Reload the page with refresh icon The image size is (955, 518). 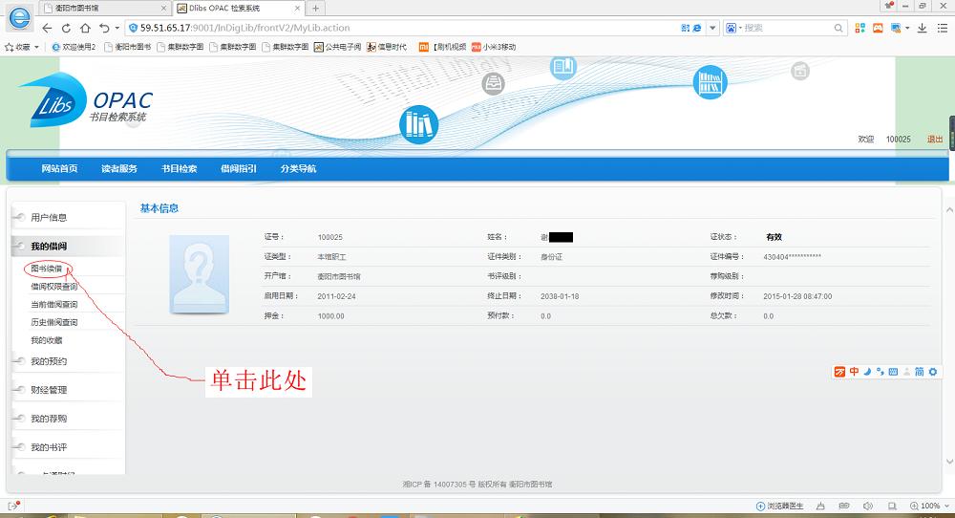tap(66, 28)
